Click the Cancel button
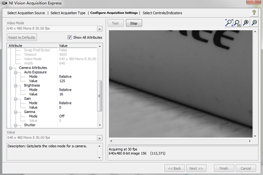263x175 pixels. 246,168
